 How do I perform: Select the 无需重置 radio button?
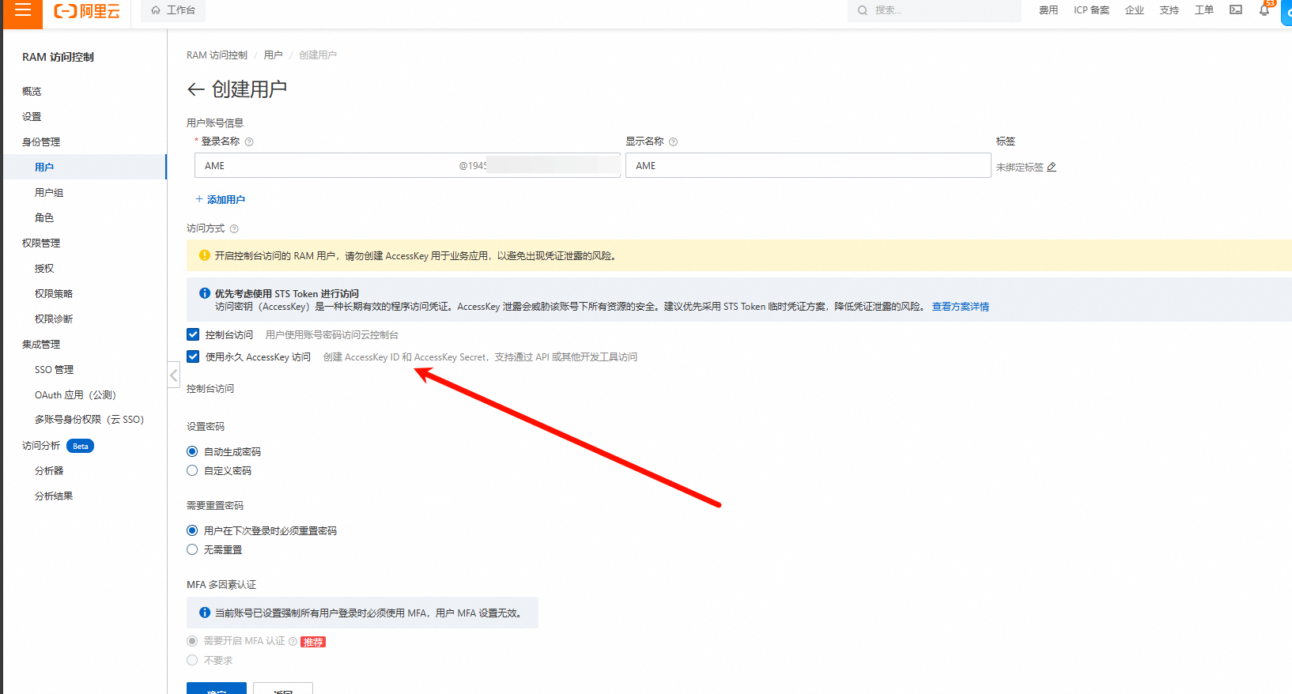[192, 549]
